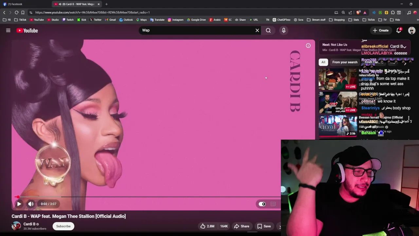Open the Google Drive bookmark
Image resolution: width=419 pixels, height=236 pixels.
tap(196, 20)
